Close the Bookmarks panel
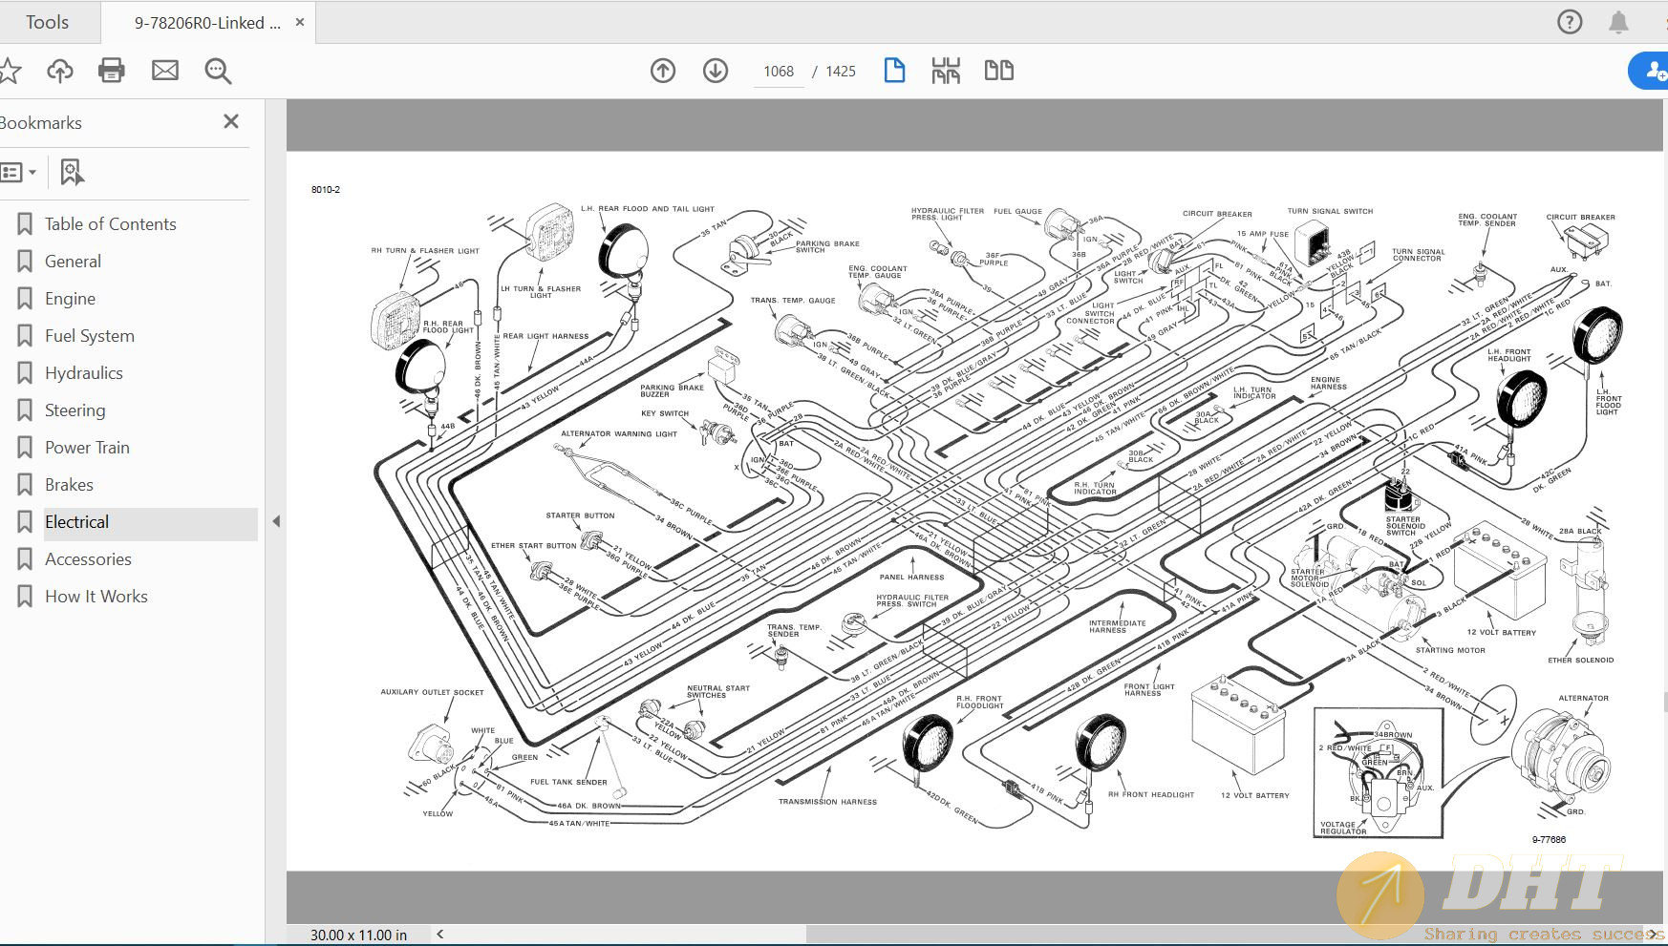Screen dimensions: 1668x946 (x=231, y=122)
